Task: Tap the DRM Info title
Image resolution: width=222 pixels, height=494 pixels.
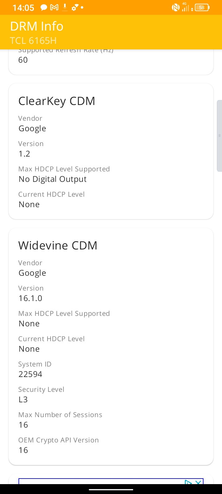Action: [x=37, y=26]
